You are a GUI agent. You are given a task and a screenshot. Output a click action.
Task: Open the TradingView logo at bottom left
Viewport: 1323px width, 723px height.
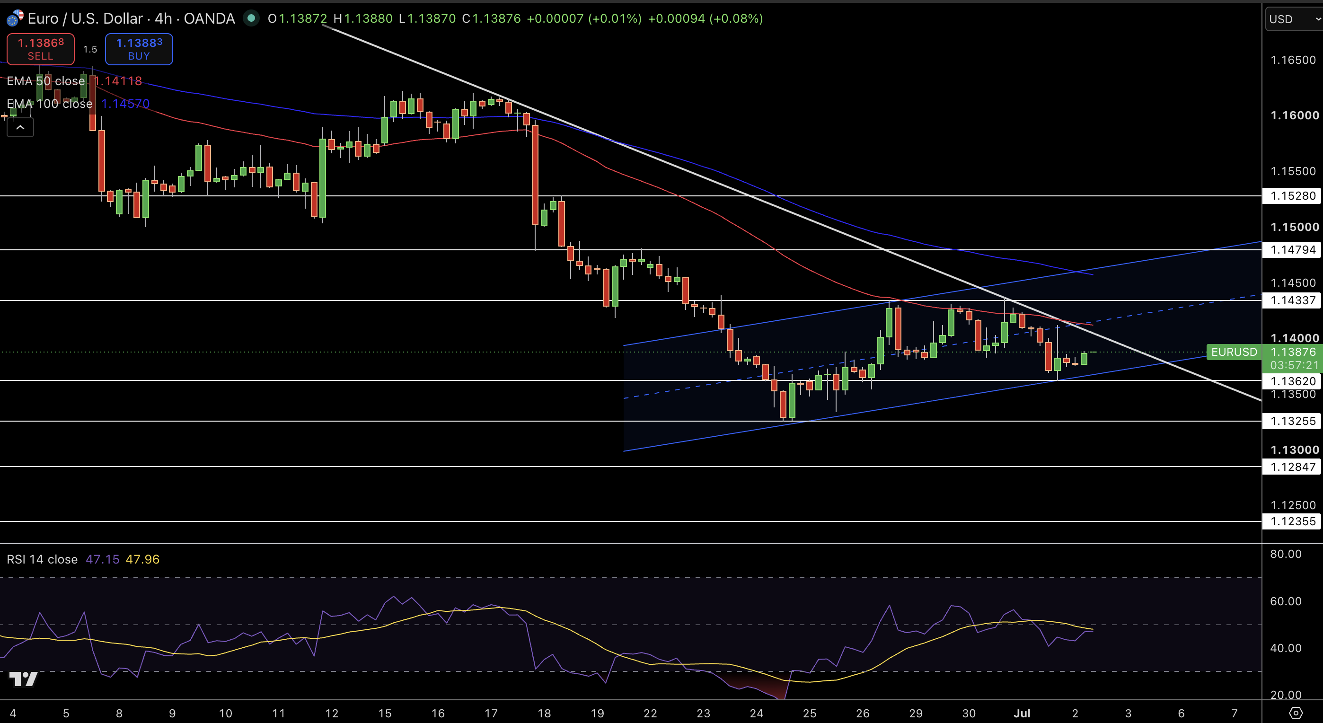[x=23, y=679]
